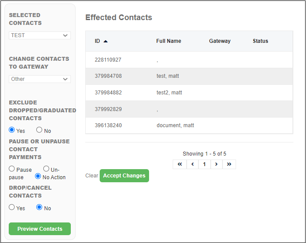Image resolution: width=306 pixels, height=243 pixels.
Task: Select Yes to exclude dropped/graduated contacts
Action: [x=12, y=130]
